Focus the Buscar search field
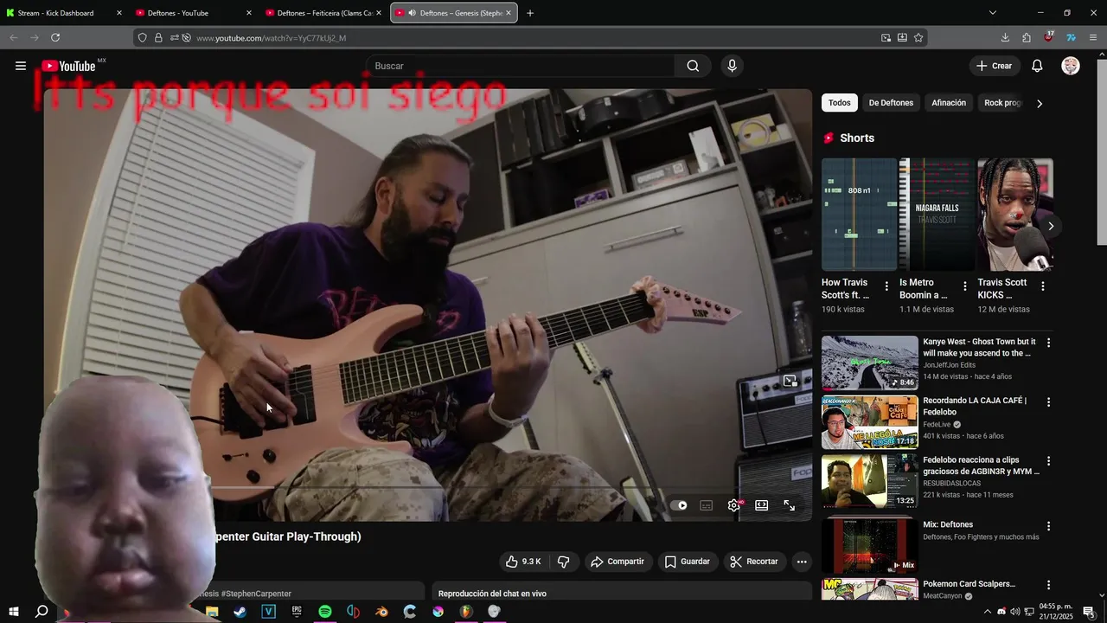This screenshot has width=1107, height=623. [522, 66]
